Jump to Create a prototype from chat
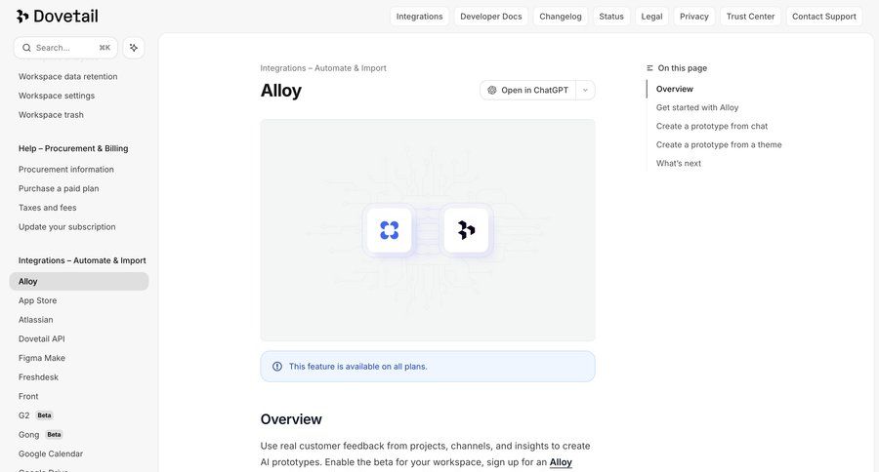Image resolution: width=879 pixels, height=472 pixels. coord(712,126)
